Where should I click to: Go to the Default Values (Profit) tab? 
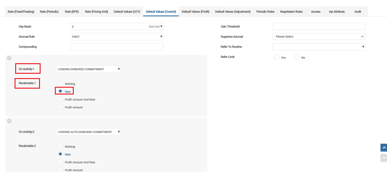196,12
